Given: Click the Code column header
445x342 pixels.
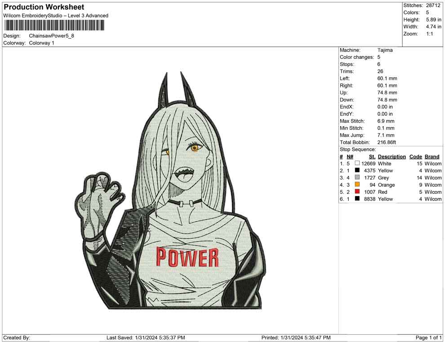Looking at the screenshot, I should [x=416, y=157].
